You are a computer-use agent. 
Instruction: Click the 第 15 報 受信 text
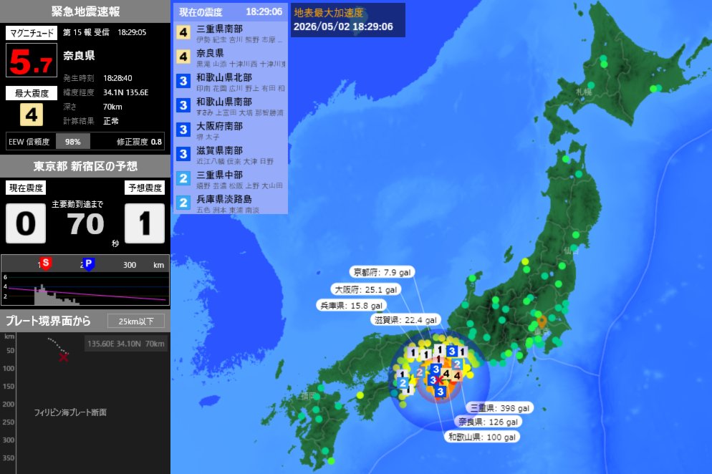86,32
